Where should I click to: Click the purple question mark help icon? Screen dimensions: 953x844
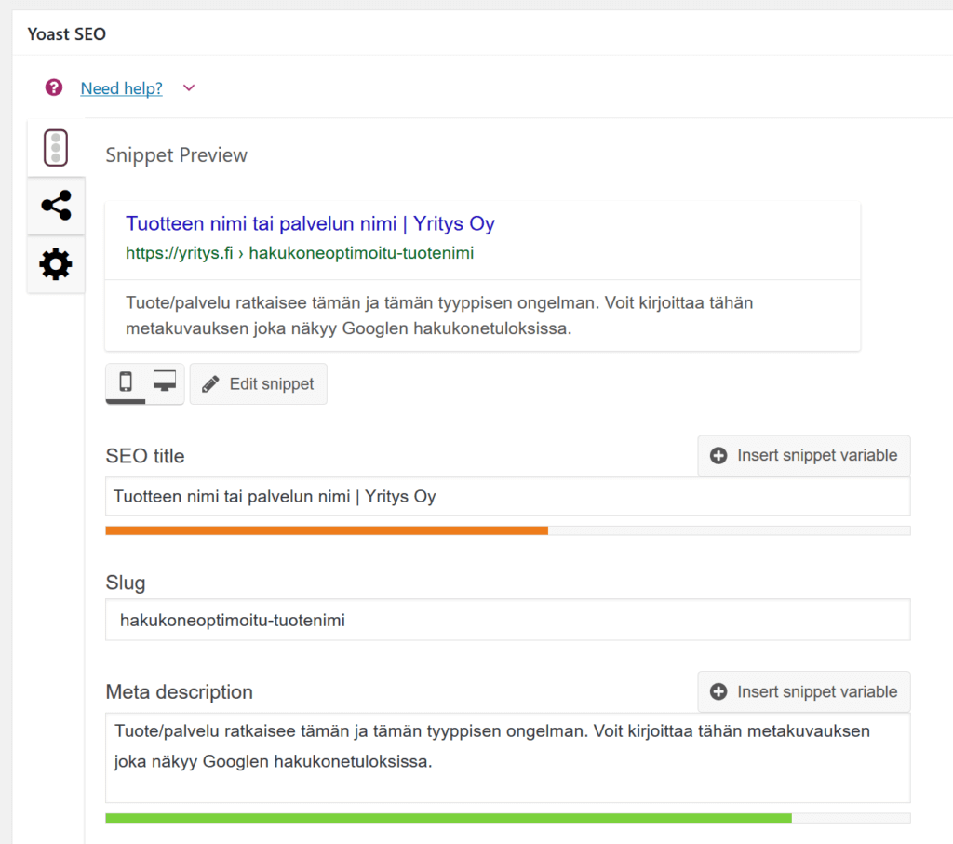tap(54, 87)
